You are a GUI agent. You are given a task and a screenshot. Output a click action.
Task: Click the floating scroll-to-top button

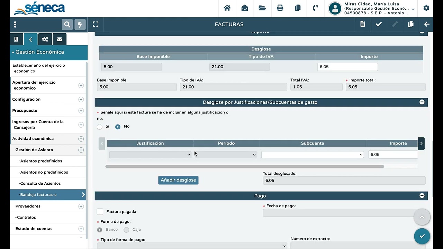point(422,217)
